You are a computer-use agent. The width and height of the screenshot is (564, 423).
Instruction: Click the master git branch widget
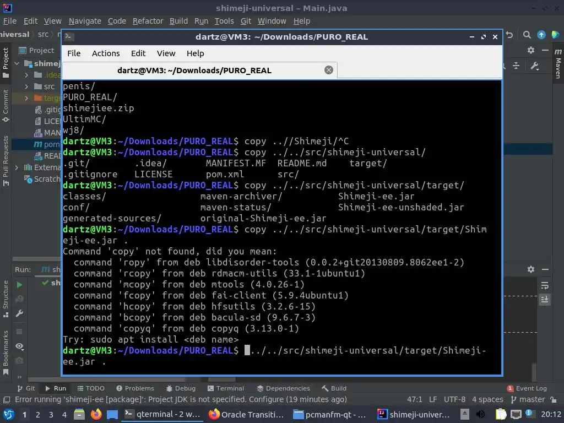pos(528,400)
